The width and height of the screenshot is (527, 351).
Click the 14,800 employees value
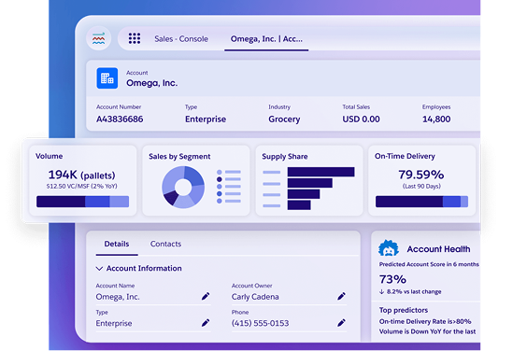(x=436, y=119)
